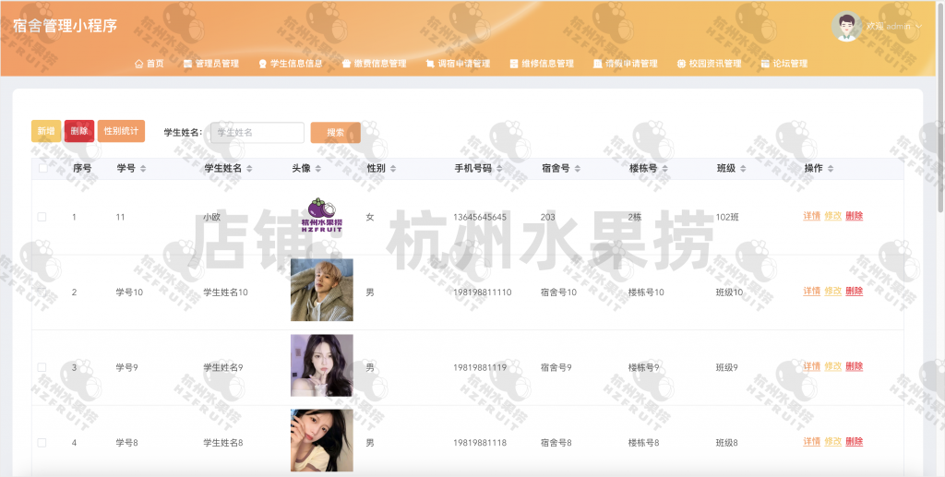Click the avatar thumbnail of 小欧
The image size is (945, 477).
point(322,216)
